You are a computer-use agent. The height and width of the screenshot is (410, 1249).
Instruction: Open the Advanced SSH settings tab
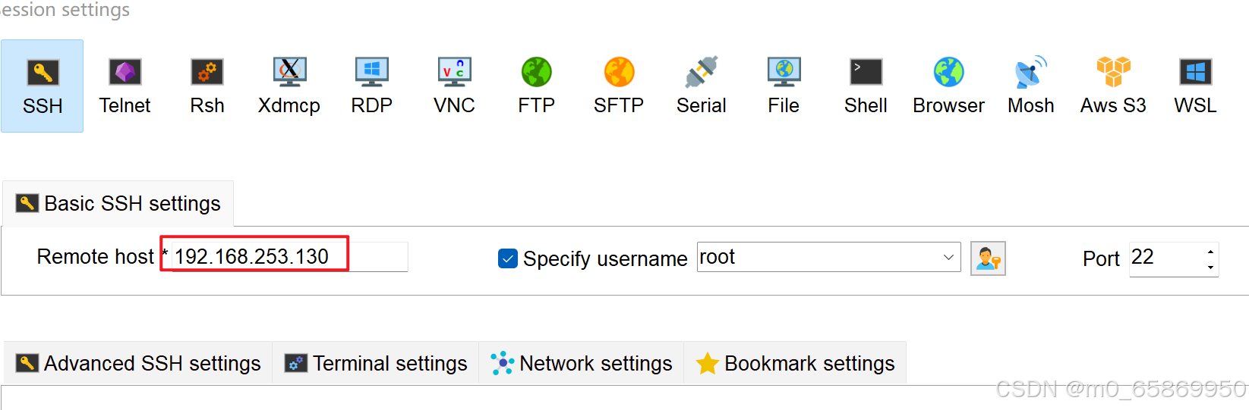(x=139, y=364)
